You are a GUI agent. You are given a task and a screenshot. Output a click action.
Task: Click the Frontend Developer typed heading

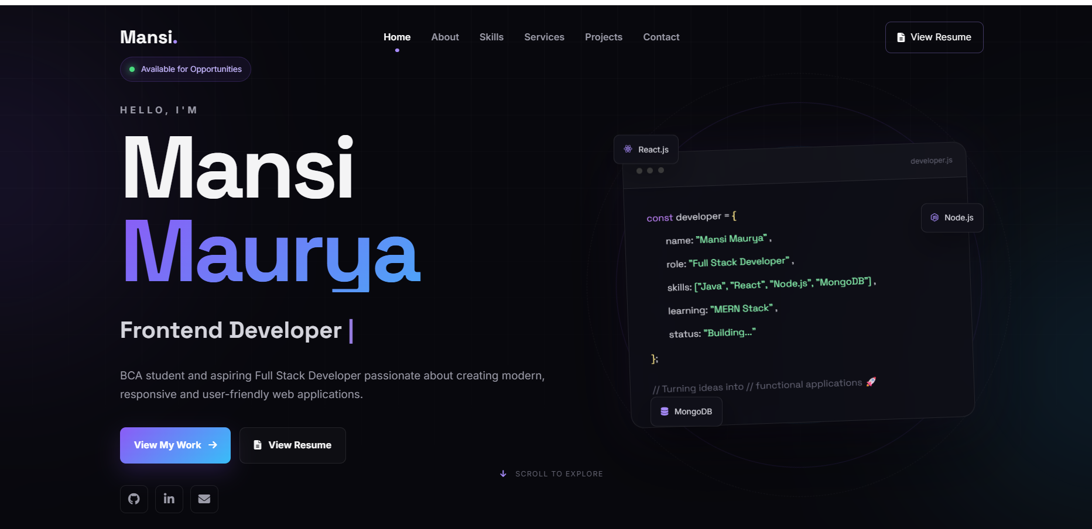tap(231, 330)
